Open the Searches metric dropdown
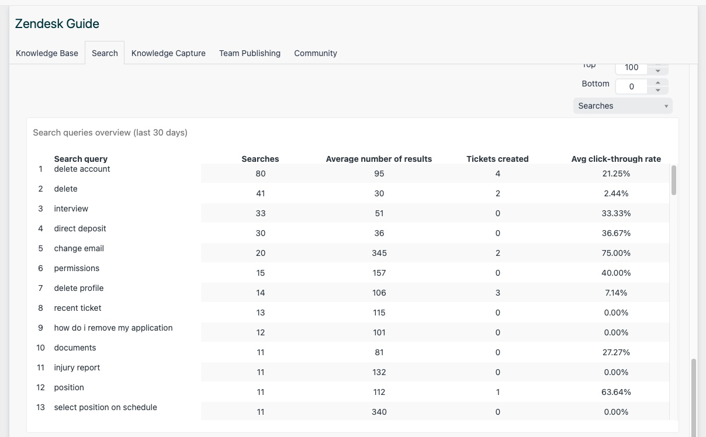 [x=622, y=106]
